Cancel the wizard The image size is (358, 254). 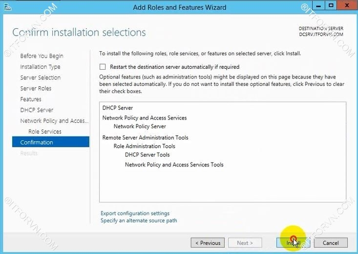pos(331,243)
